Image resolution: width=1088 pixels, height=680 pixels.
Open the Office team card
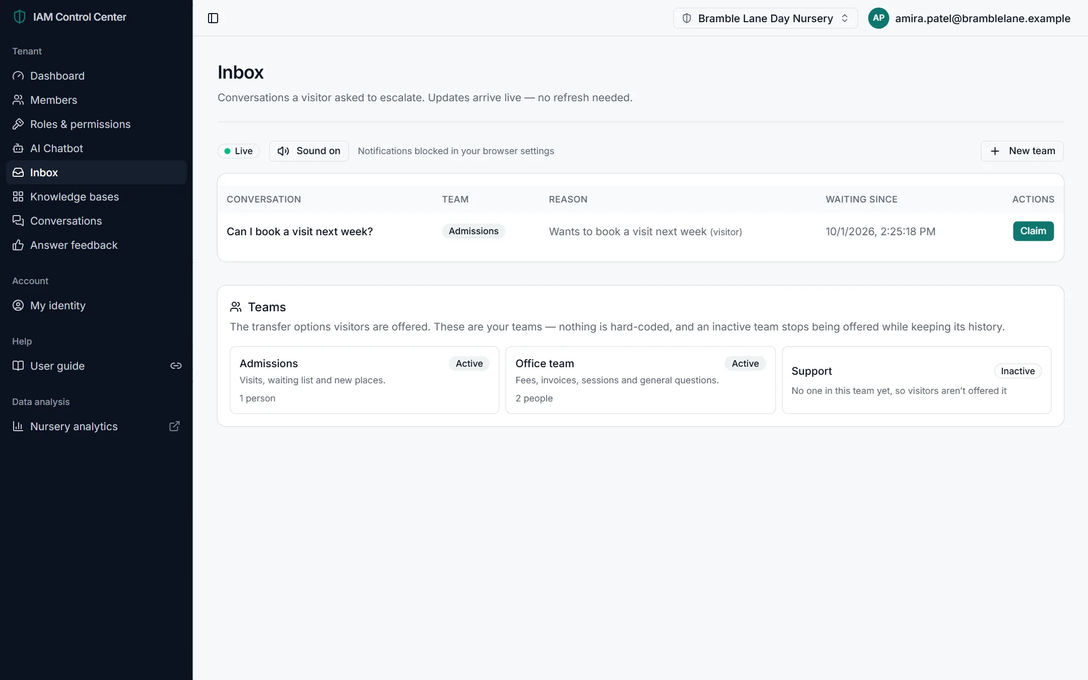click(x=640, y=380)
